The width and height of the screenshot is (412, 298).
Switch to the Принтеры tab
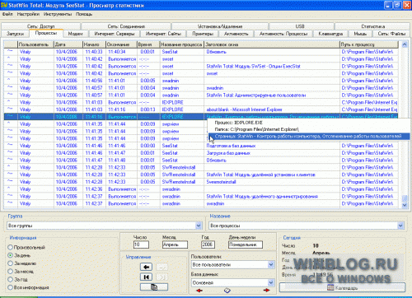203,34
